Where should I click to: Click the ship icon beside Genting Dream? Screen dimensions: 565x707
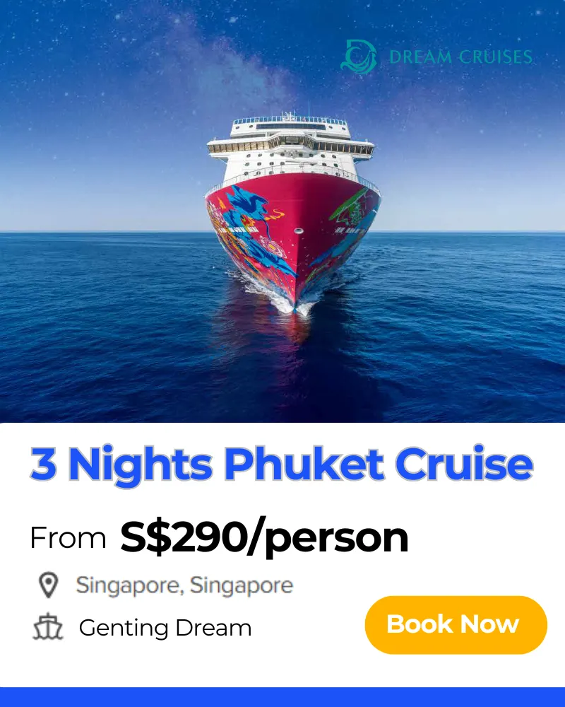(x=48, y=626)
